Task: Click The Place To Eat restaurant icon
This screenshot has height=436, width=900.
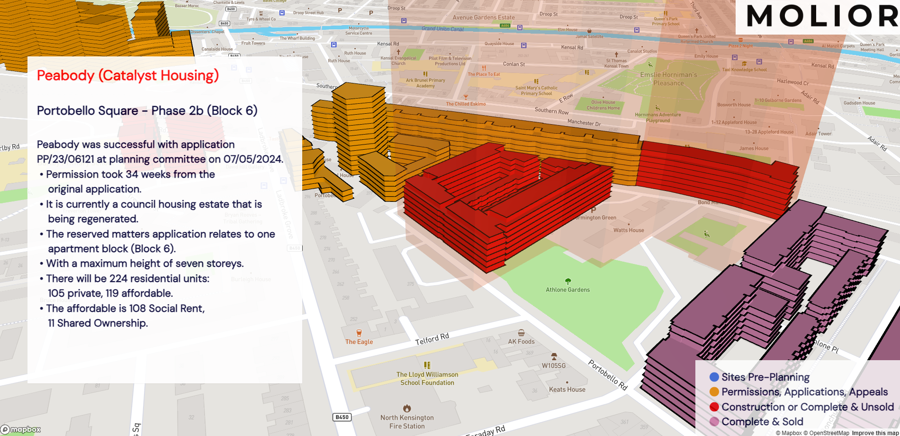Action: (x=484, y=68)
